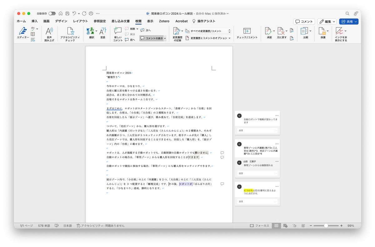
Task: Expand 変更履歴とコメントのオプション menu
Action: coord(208,38)
